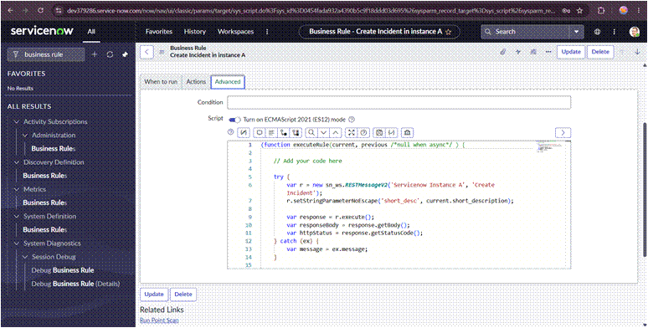This screenshot has width=648, height=328.
Task: Open the global search dropdown arrow
Action: [577, 32]
